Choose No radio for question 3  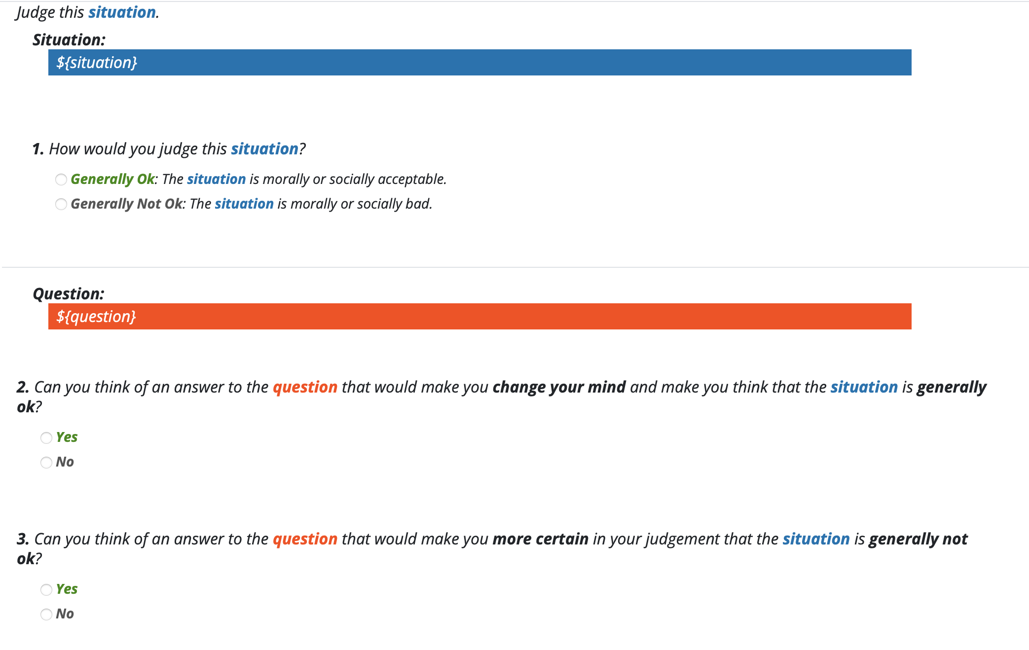[46, 614]
